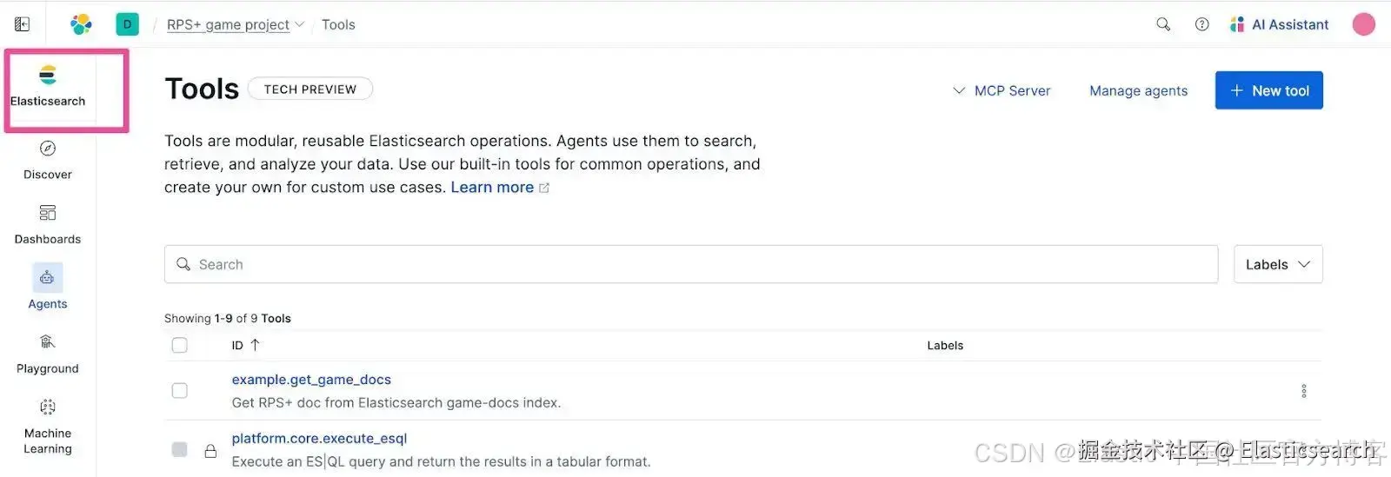The height and width of the screenshot is (477, 1391).
Task: Click the platform.core.execute_esql checkbox
Action: [x=180, y=449]
